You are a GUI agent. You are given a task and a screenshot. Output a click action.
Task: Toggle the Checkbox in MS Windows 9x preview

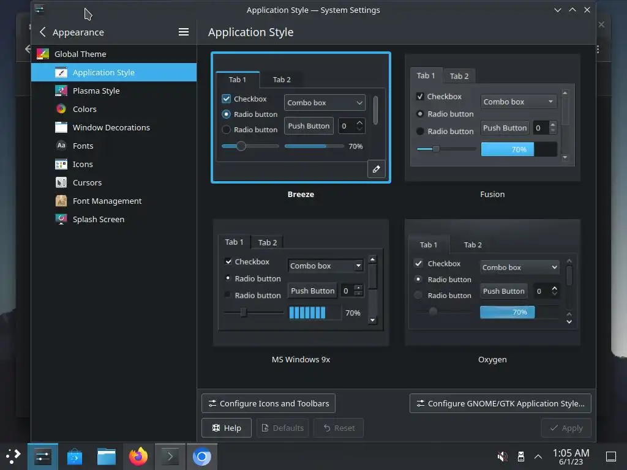(228, 262)
